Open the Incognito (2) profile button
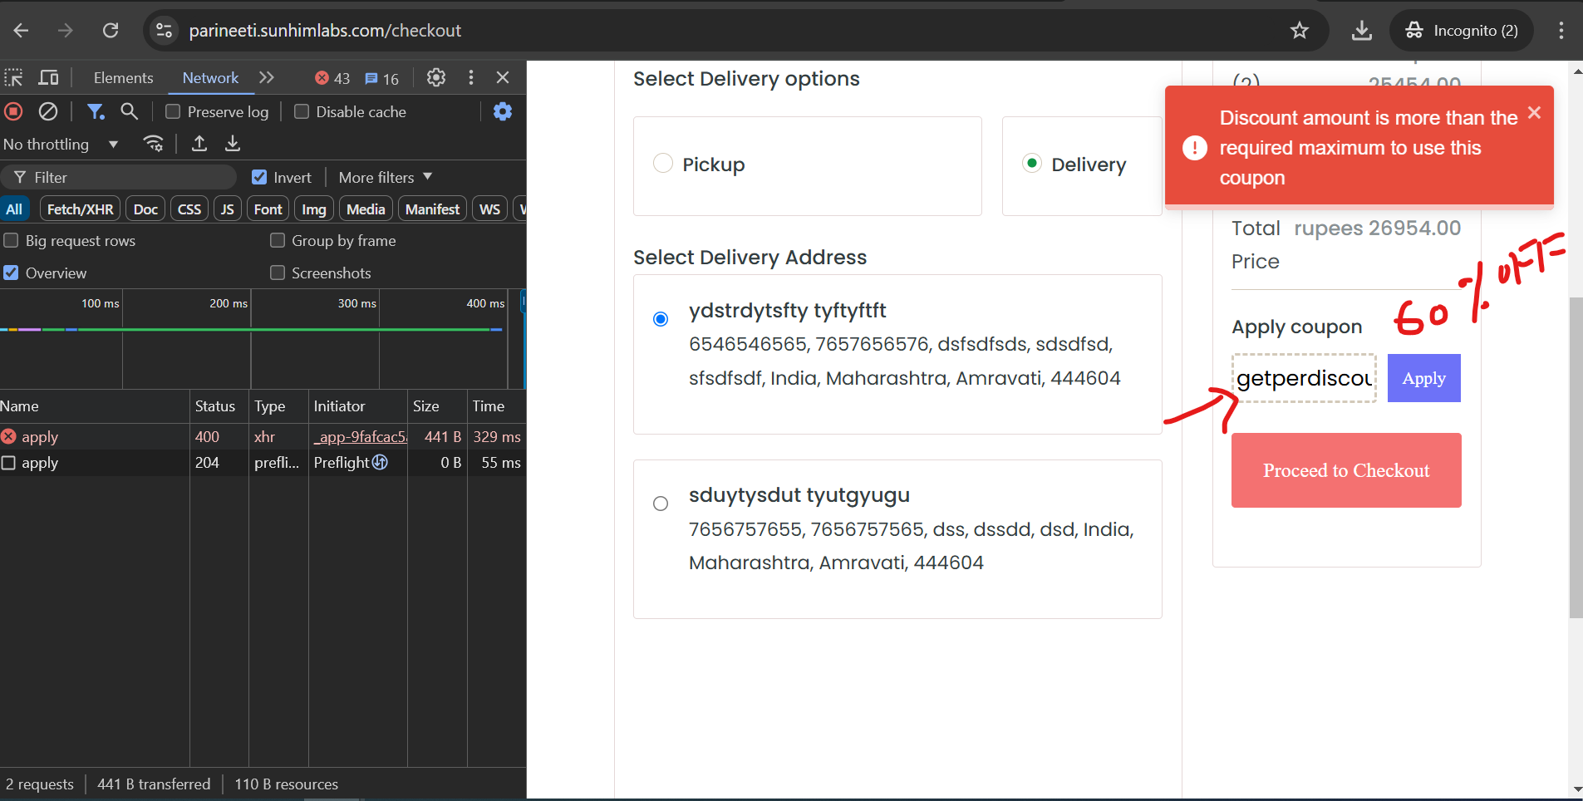Screen dimensions: 1583x801 pos(1462,31)
